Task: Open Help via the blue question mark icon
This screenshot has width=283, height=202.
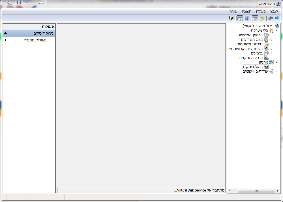Action: coord(246,18)
